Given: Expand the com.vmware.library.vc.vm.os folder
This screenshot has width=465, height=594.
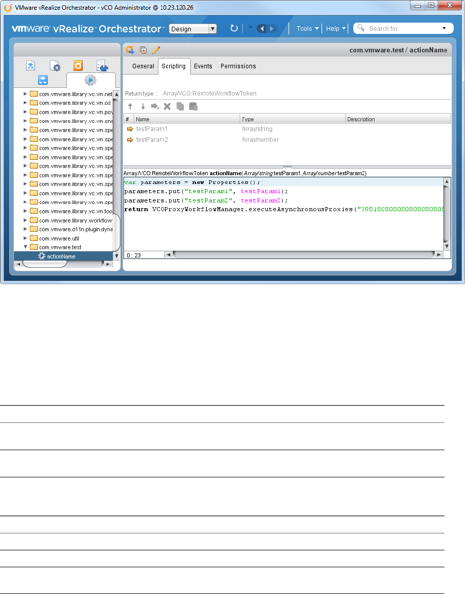Looking at the screenshot, I should point(25,103).
